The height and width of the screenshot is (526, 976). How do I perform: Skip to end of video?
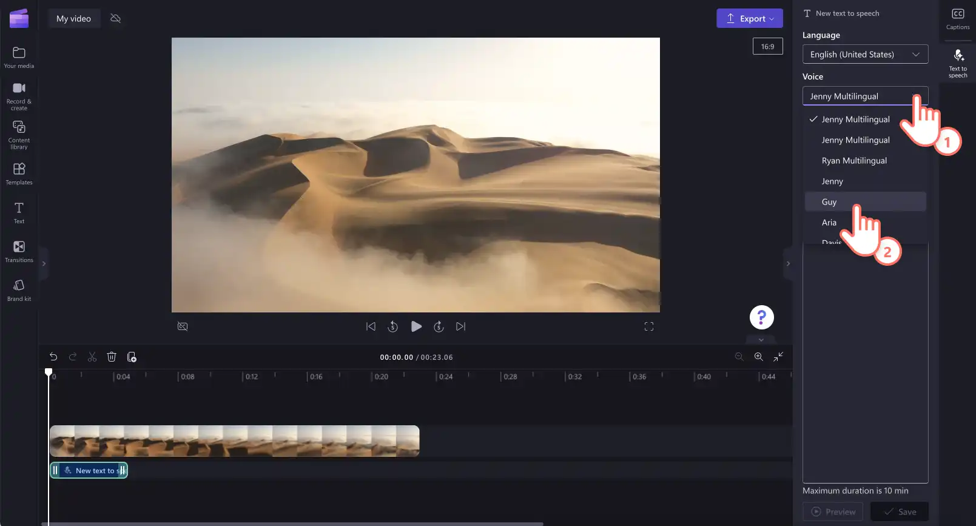(x=461, y=326)
